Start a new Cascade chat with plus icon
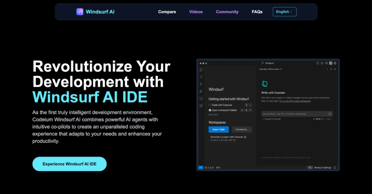This screenshot has height=194, width=372. pyautogui.click(x=327, y=69)
